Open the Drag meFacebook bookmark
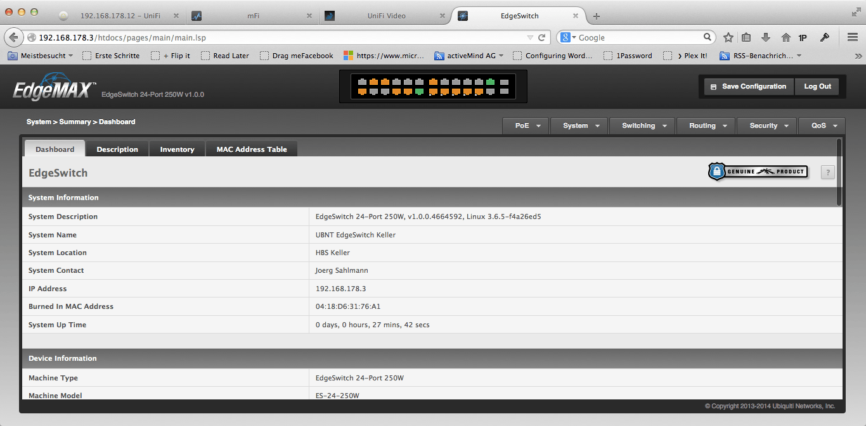 coord(297,56)
